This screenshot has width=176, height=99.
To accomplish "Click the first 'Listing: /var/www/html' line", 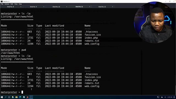I will coord(17,16).
